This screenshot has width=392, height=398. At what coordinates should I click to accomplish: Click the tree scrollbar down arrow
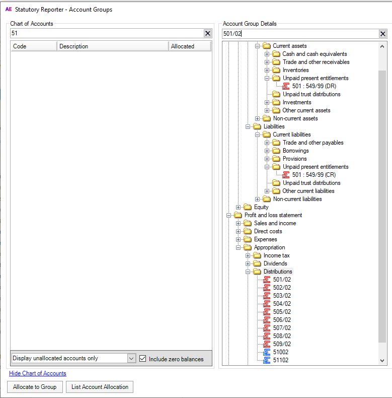click(382, 361)
